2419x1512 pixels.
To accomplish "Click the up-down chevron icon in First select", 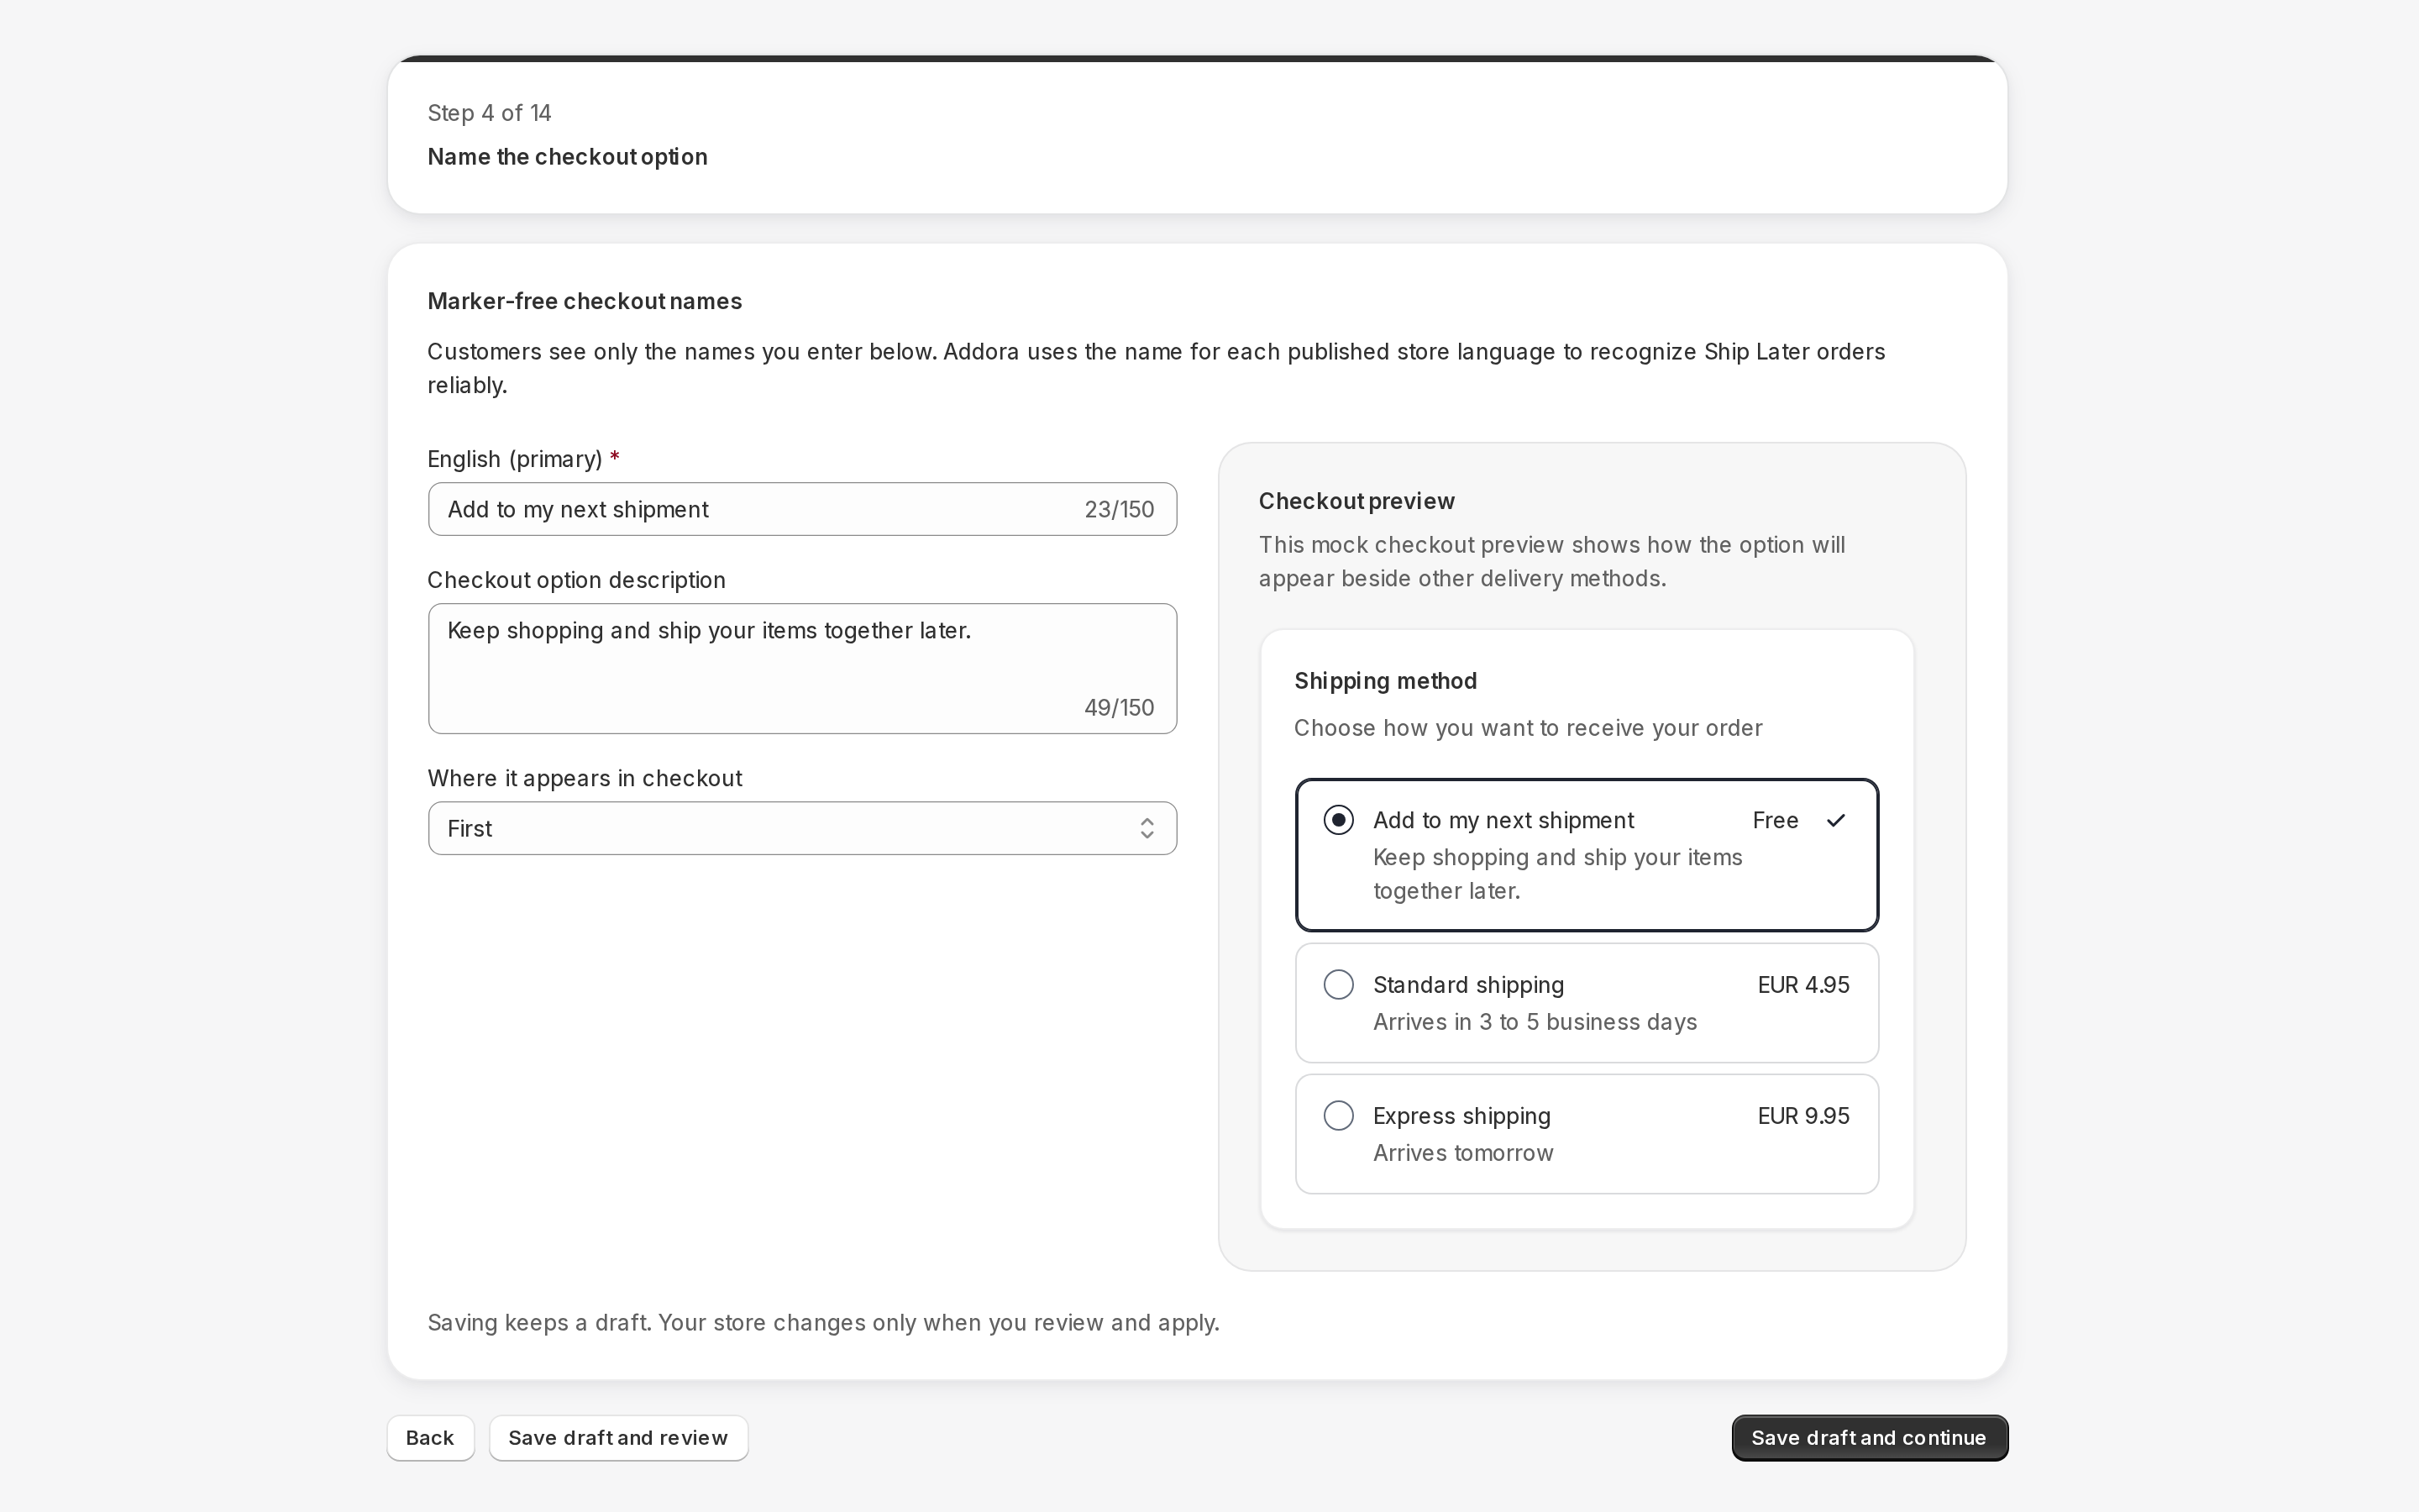I will pyautogui.click(x=1147, y=828).
